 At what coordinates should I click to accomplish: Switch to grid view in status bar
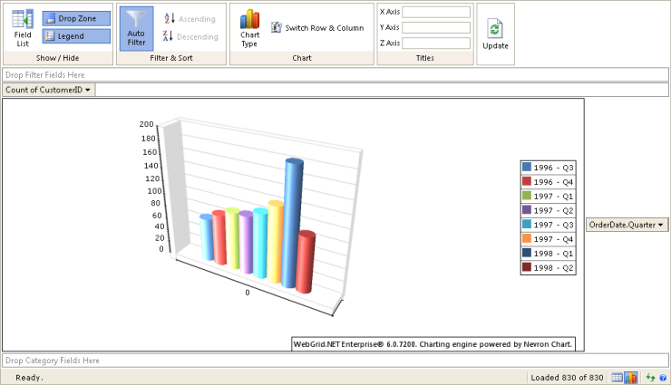(618, 377)
